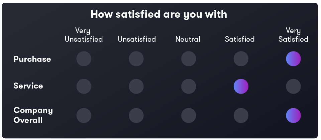Select Very Unsatisfied for Service

click(x=84, y=87)
